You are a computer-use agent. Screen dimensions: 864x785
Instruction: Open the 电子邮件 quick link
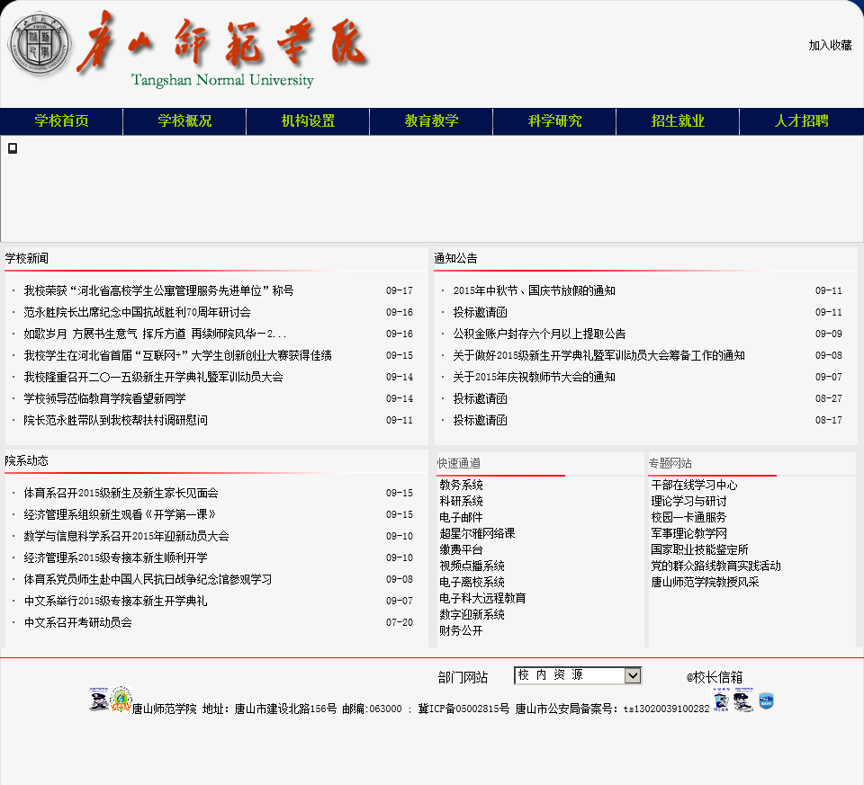[461, 517]
